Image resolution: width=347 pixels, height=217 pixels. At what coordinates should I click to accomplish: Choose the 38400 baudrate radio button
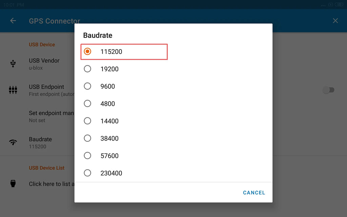point(87,138)
